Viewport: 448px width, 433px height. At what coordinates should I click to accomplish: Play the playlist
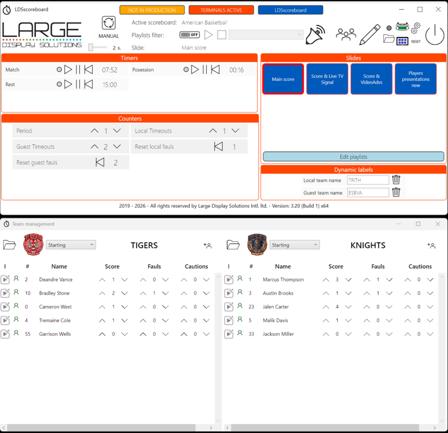point(209,35)
